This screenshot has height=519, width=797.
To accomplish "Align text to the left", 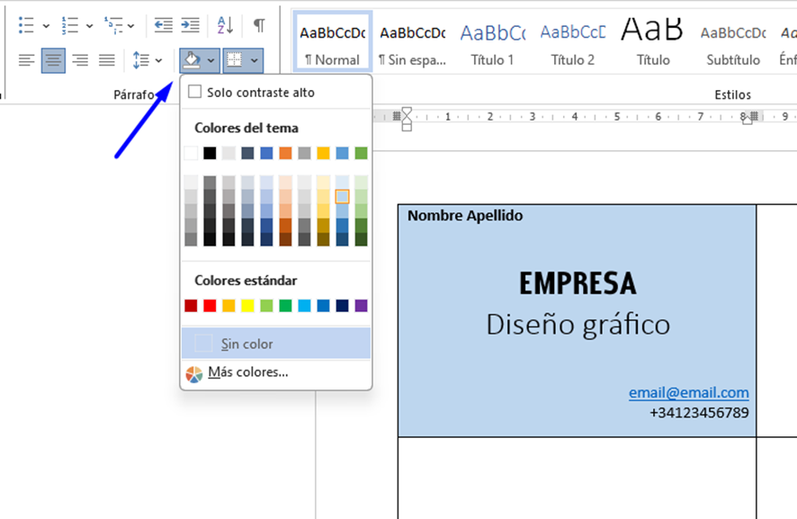I will 27,60.
